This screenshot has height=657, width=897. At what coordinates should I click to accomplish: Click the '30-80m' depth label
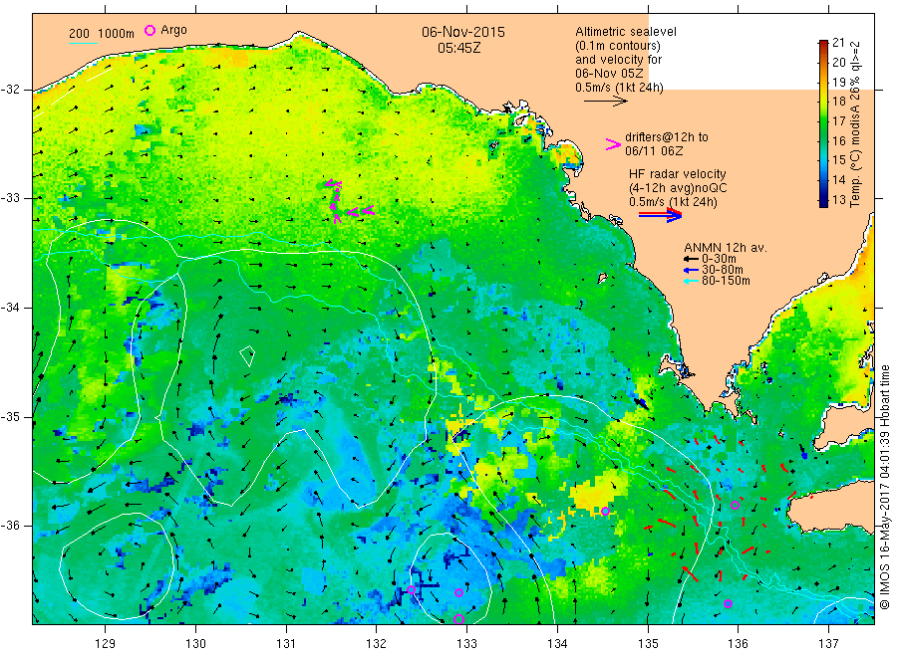click(723, 270)
